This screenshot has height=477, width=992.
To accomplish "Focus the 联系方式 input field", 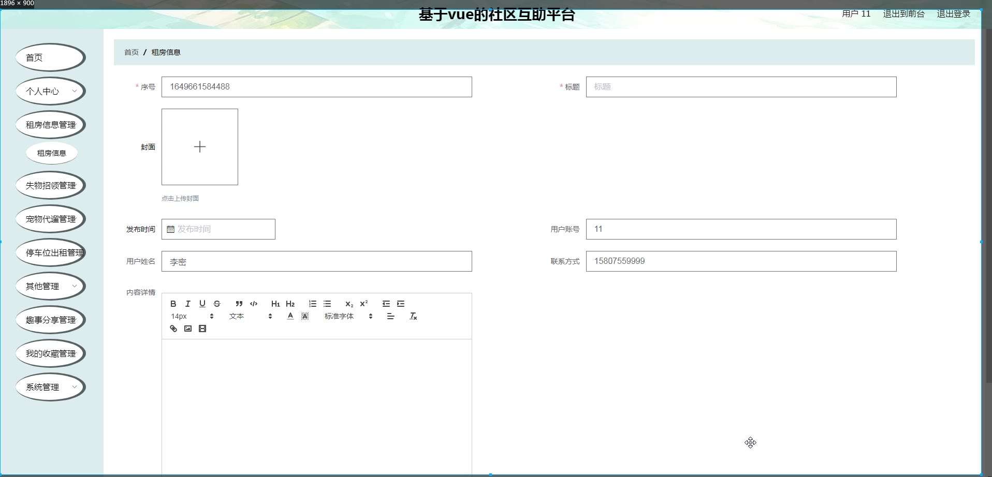I will pyautogui.click(x=741, y=261).
